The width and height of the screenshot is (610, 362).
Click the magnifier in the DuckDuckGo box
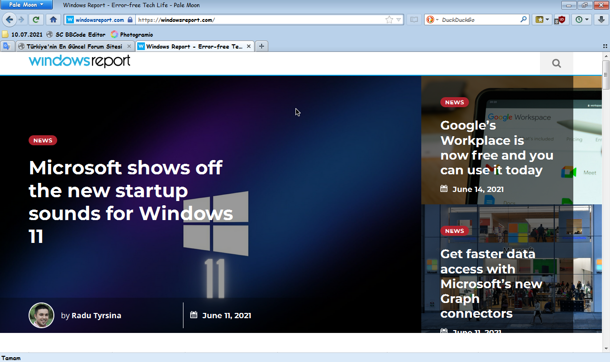pyautogui.click(x=523, y=20)
